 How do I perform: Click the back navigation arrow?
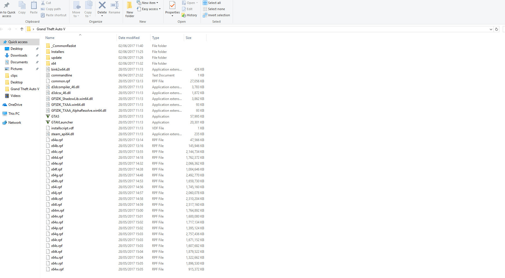coord(2,29)
